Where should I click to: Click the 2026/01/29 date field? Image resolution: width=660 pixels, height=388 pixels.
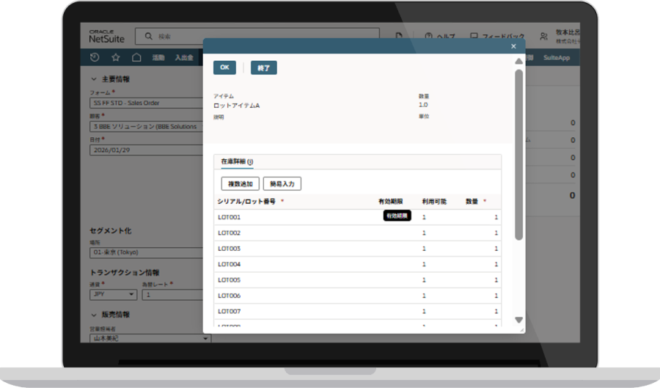coord(147,150)
